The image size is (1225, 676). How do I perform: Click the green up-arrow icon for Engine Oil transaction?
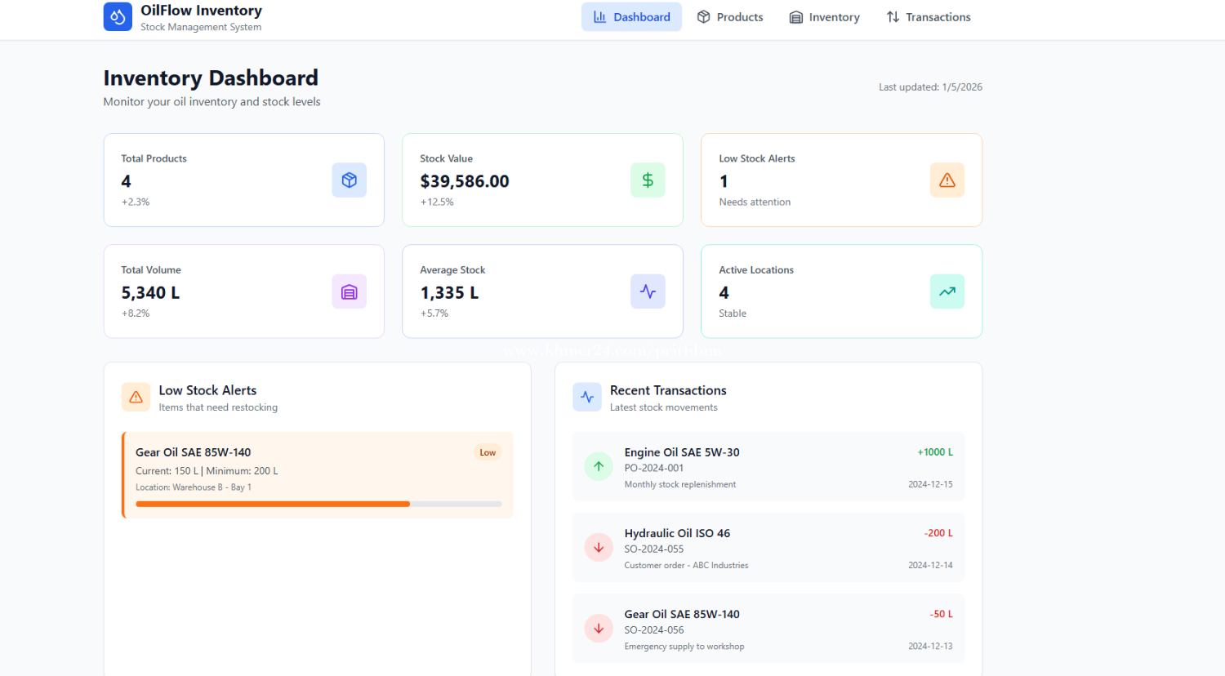coord(599,467)
